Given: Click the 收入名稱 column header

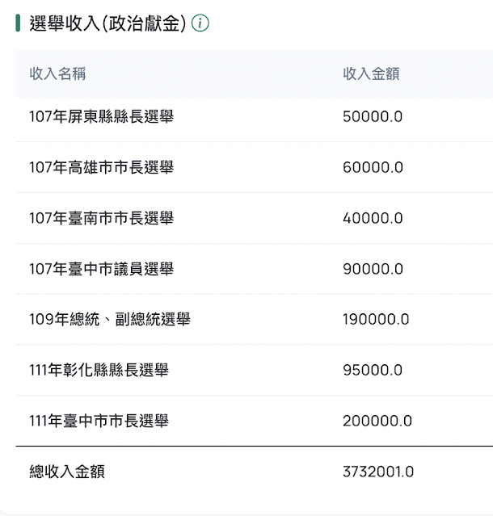Looking at the screenshot, I should coord(57,73).
